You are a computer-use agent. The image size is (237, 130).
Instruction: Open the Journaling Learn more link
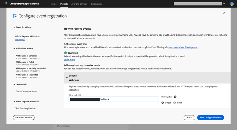tap(70, 60)
